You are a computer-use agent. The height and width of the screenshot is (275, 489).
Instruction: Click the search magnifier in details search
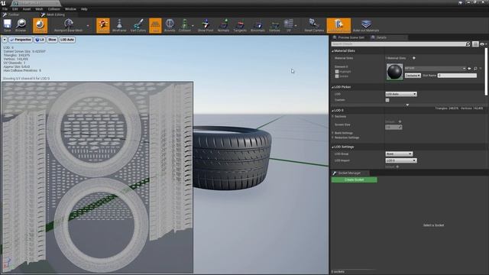(x=468, y=44)
